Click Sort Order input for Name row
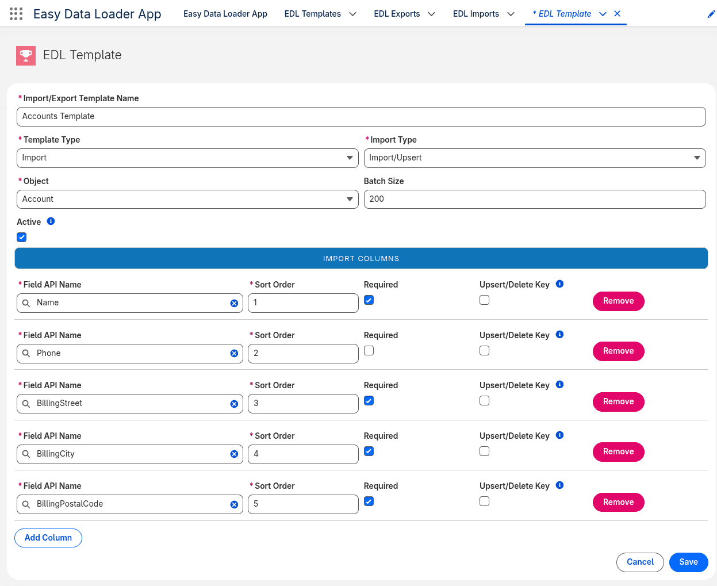717x586 pixels. (303, 303)
